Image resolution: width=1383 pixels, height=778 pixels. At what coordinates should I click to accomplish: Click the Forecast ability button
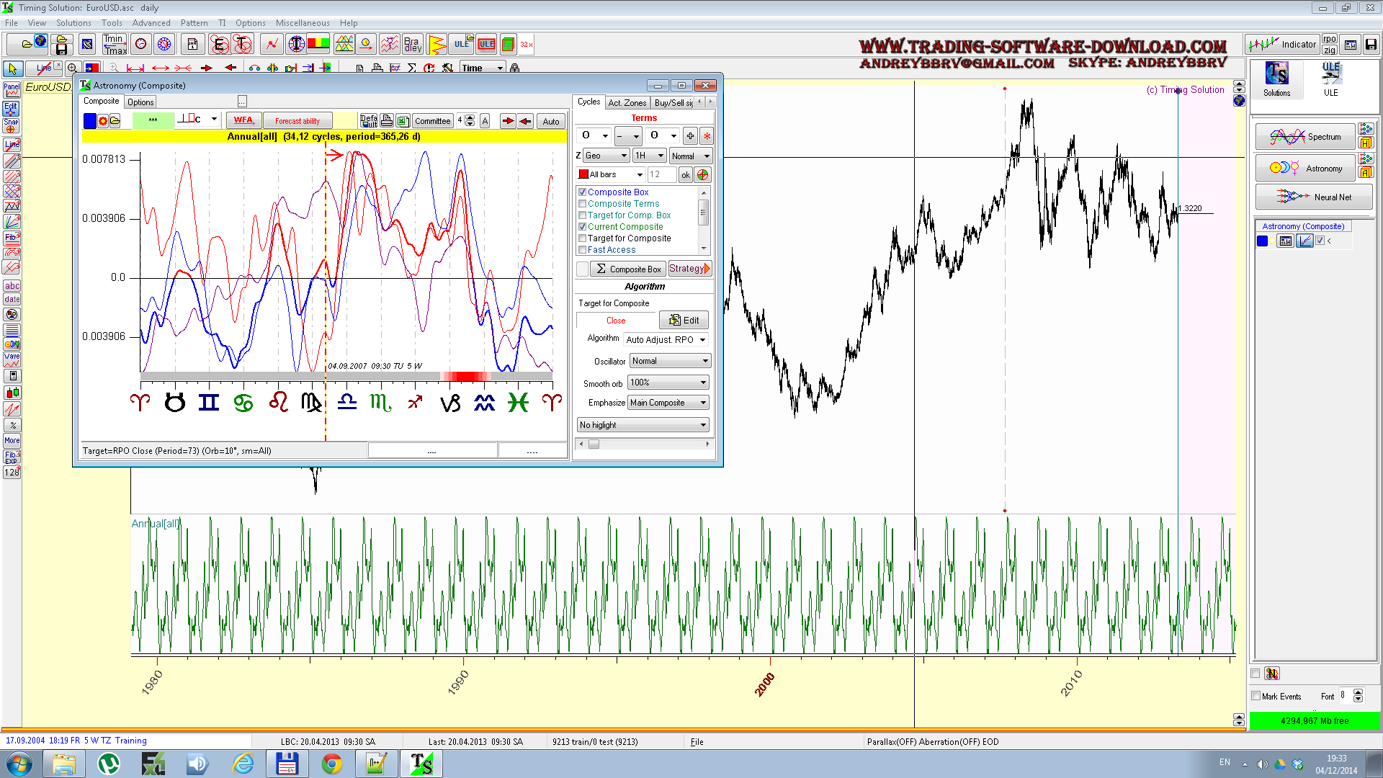click(x=297, y=121)
